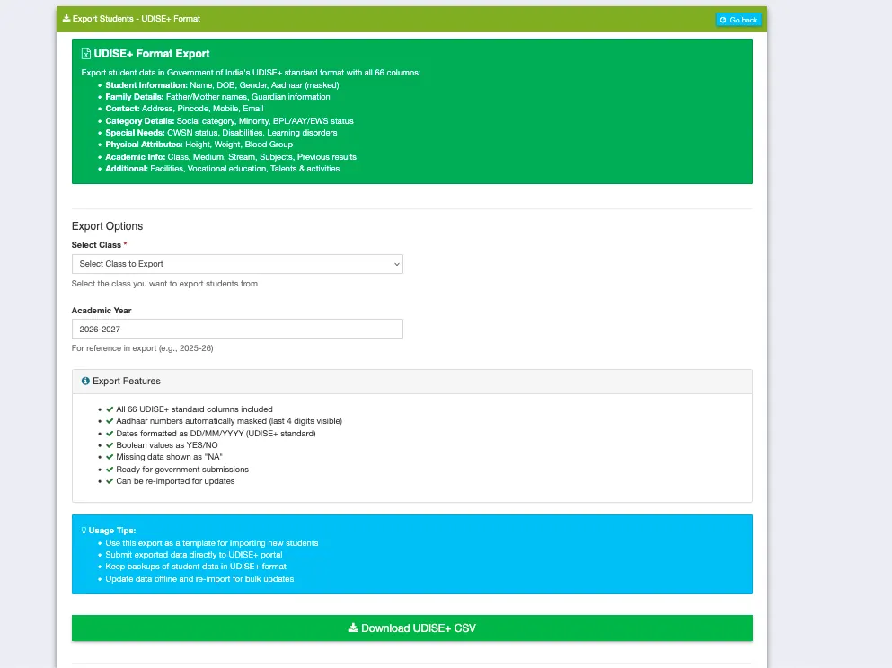Click checkmark beside 'Ready for government submissions'

pos(109,469)
